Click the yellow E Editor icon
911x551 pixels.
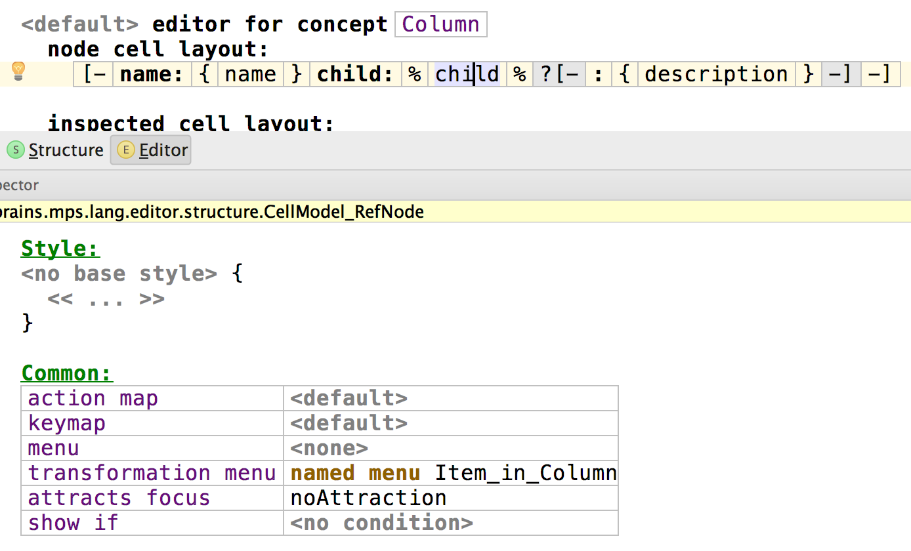click(x=125, y=150)
